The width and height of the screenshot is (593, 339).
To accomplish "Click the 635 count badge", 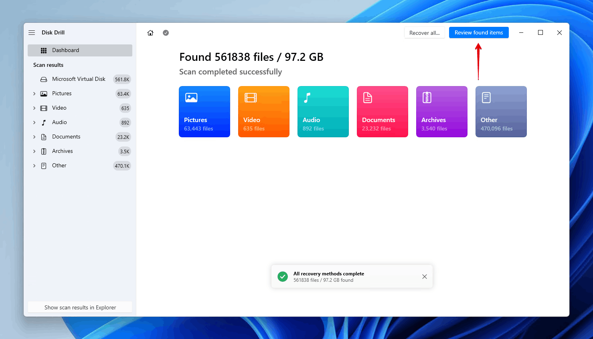I will point(125,108).
